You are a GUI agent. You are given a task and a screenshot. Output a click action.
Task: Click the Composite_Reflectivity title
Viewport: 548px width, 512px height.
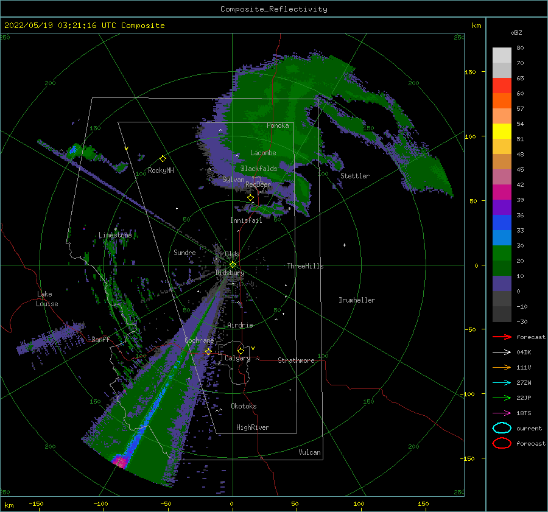point(274,9)
